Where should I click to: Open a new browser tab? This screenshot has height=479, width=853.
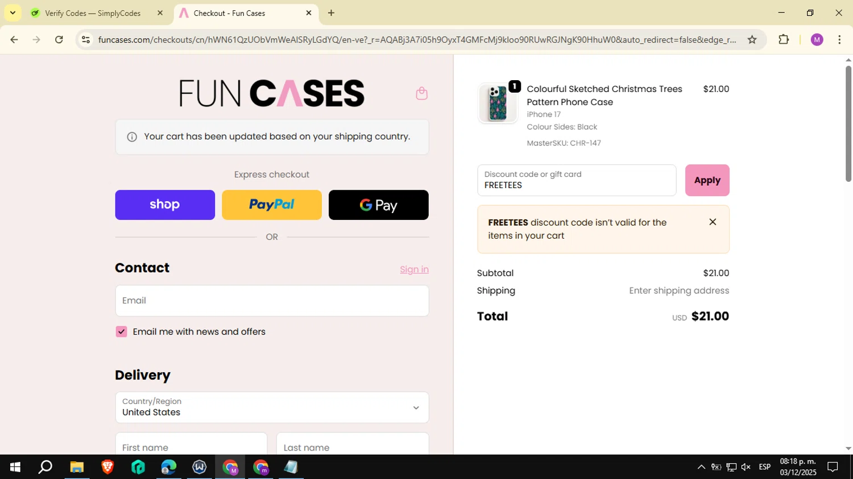[x=331, y=13]
